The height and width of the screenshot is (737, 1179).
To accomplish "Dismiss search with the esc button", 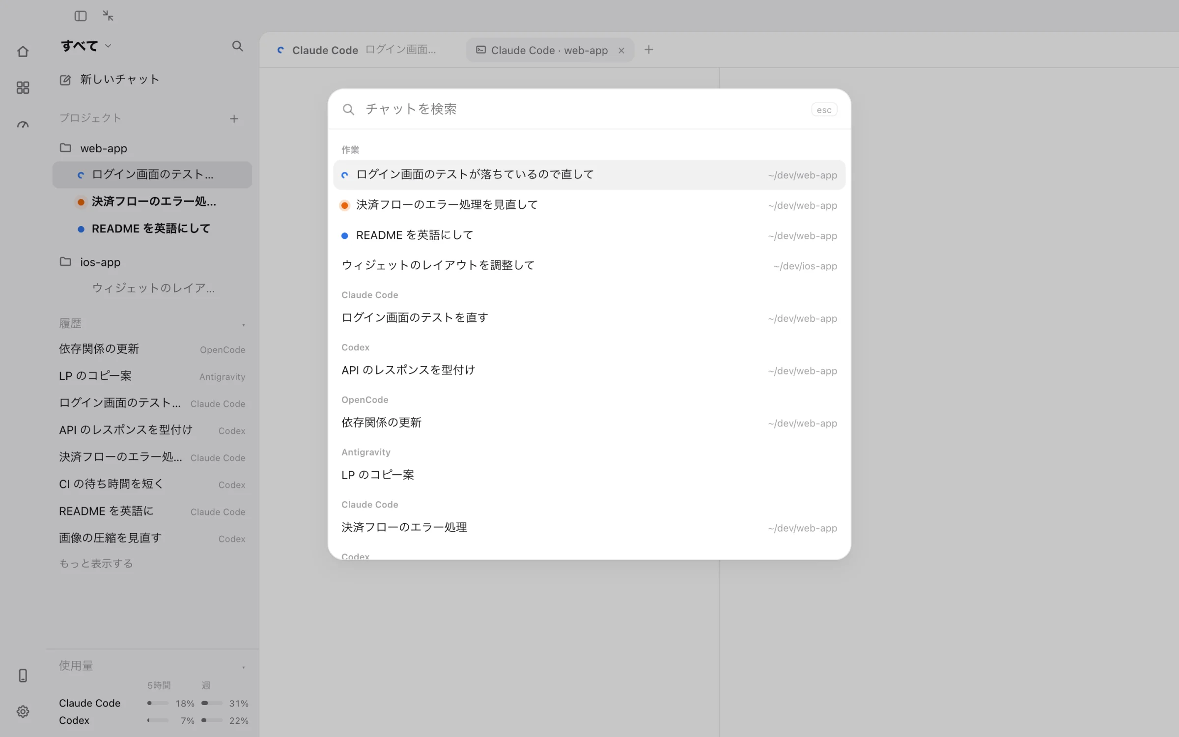I will click(x=824, y=110).
